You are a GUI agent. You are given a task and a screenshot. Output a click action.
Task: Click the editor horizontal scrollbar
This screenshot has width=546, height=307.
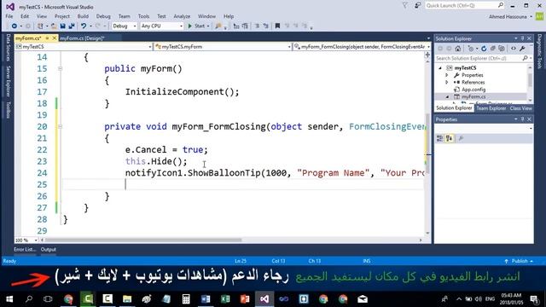143,240
